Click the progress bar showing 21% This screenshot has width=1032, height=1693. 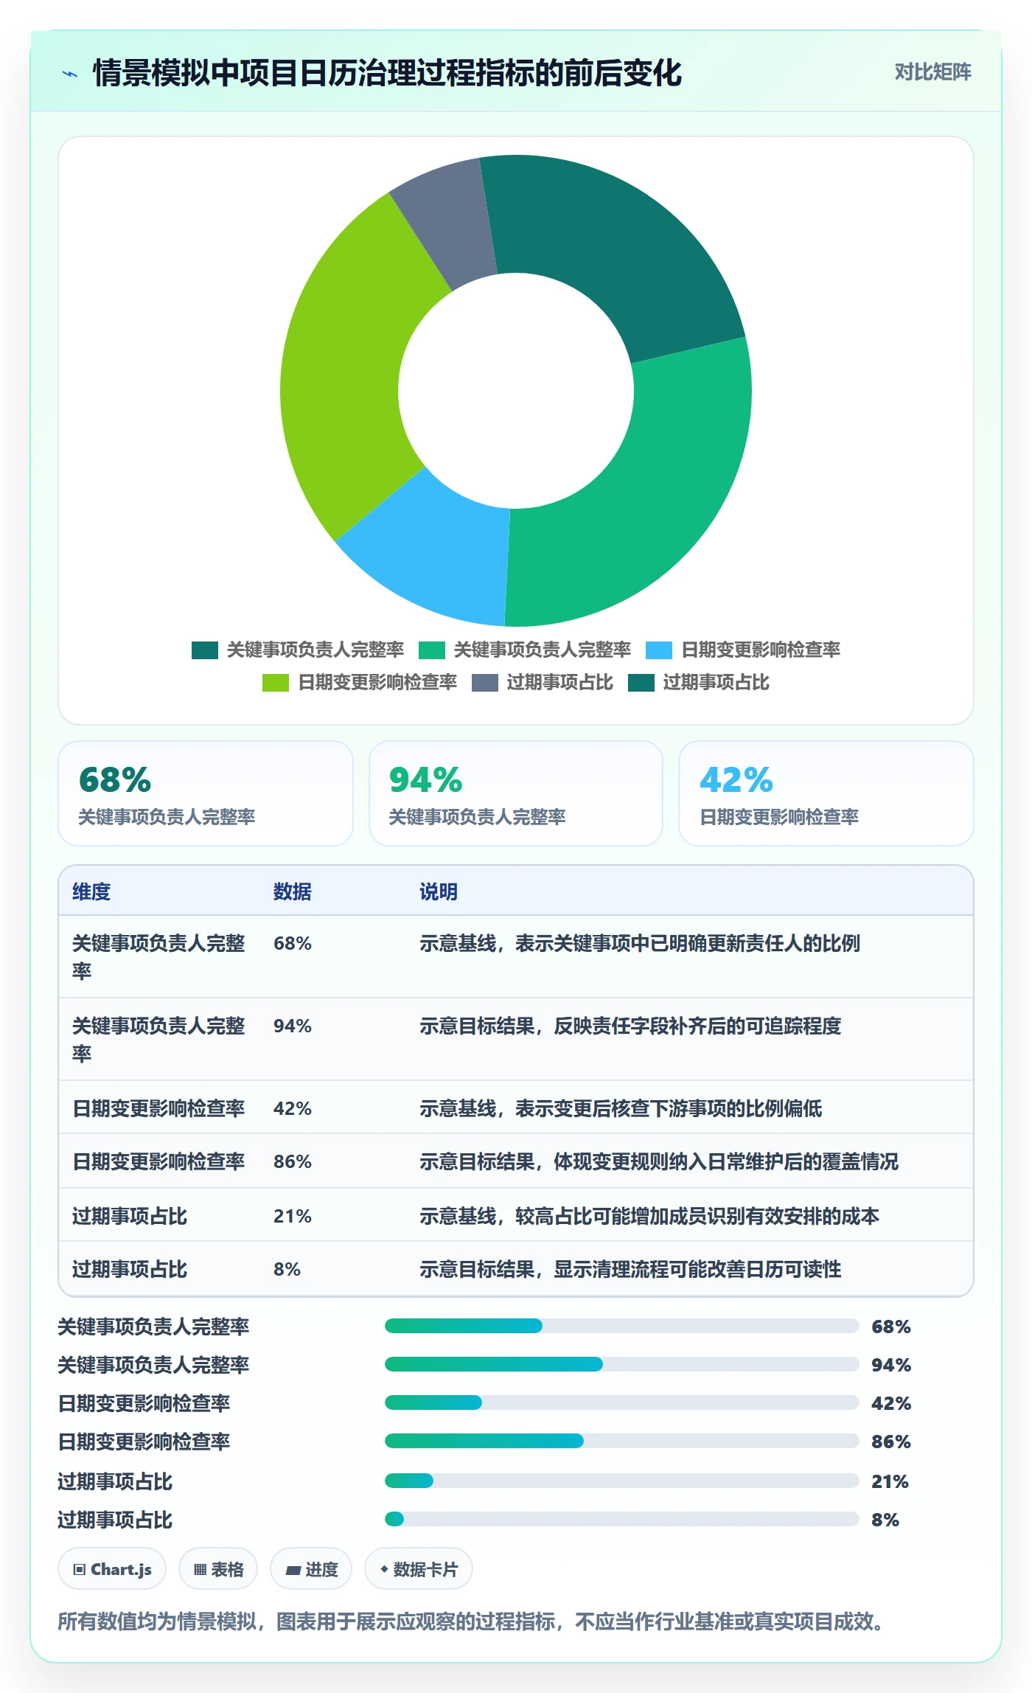pyautogui.click(x=622, y=1481)
